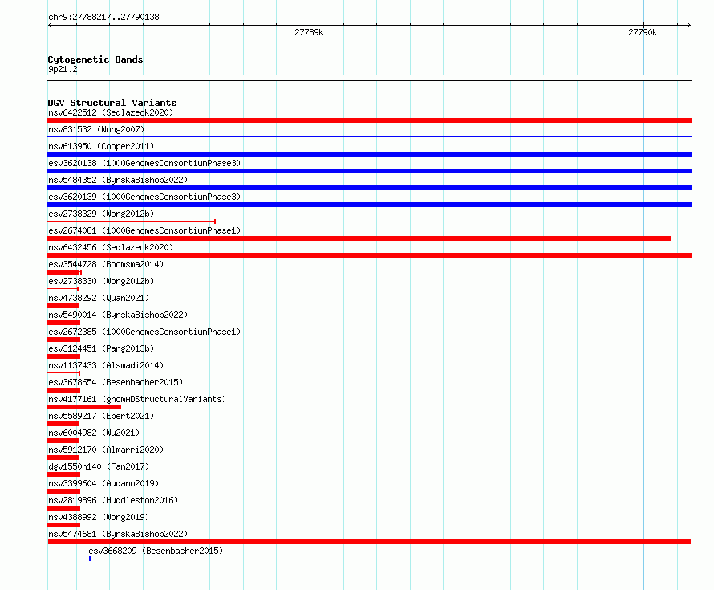Open nsv4177161 (gnomADStructuralVariants) label
The height and width of the screenshot is (590, 714).
coord(137,399)
